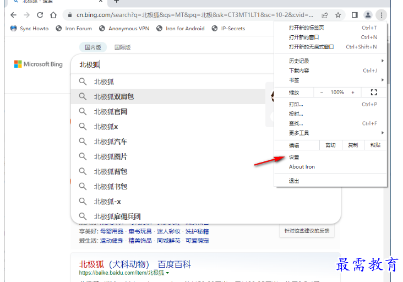Toggle the side panel icon

tap(355, 15)
